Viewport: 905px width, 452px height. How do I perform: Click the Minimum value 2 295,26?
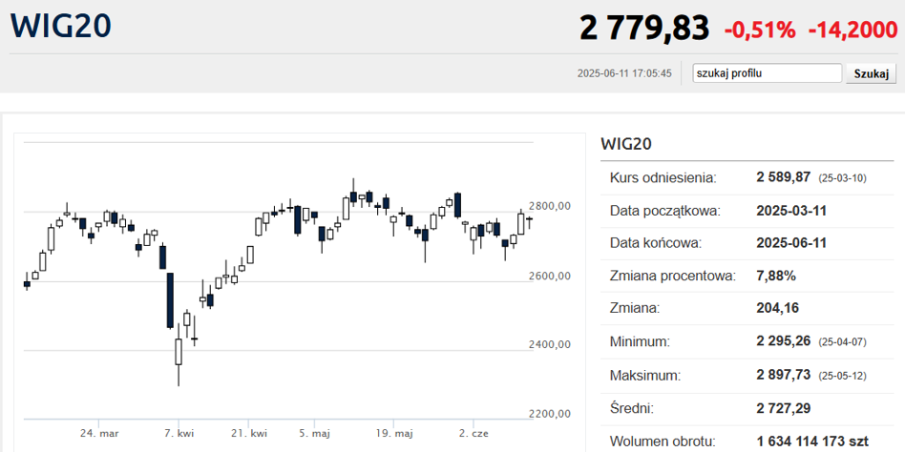(x=783, y=341)
